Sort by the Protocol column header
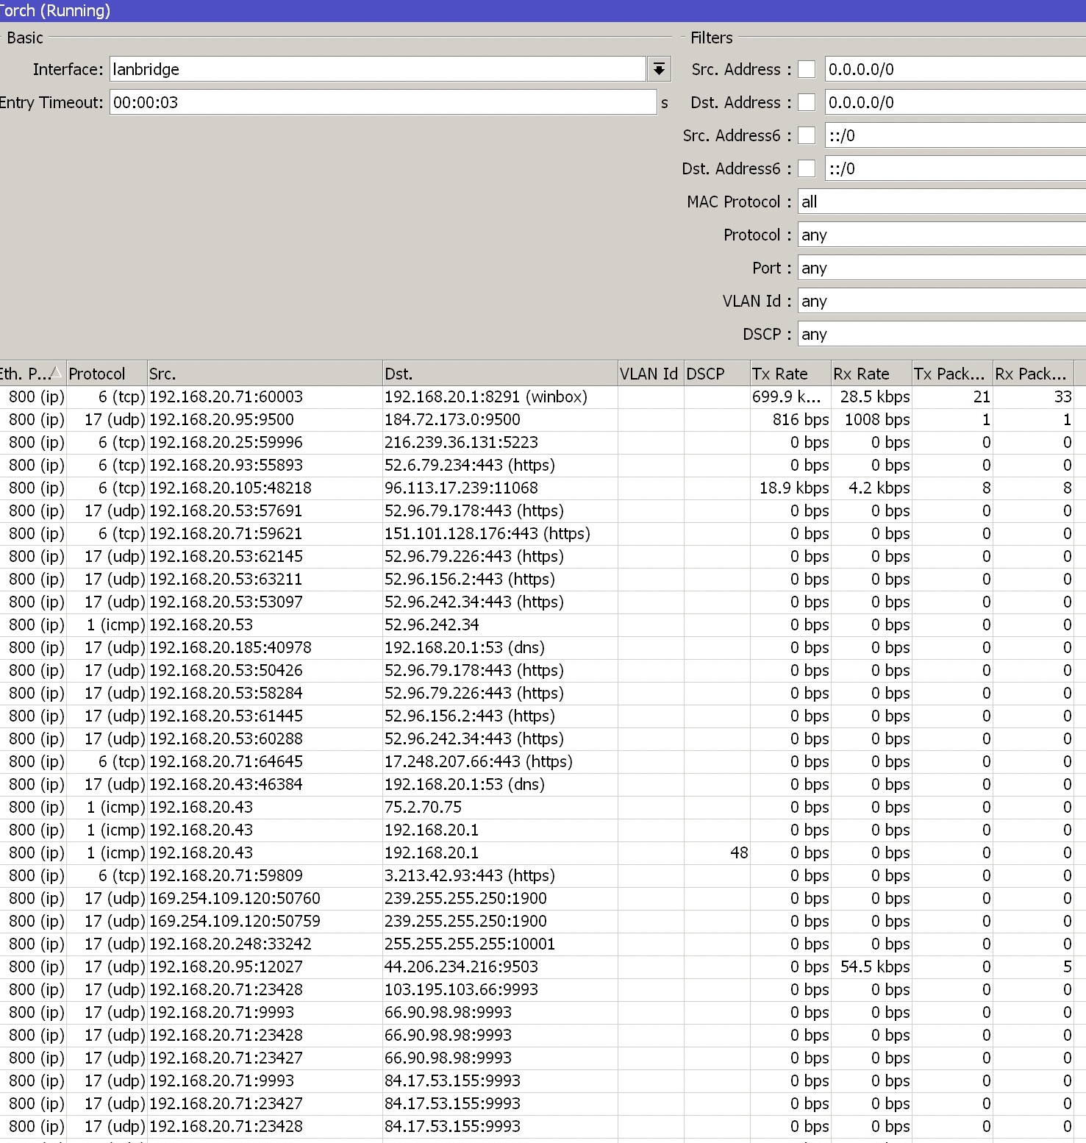1086x1143 pixels. 105,373
